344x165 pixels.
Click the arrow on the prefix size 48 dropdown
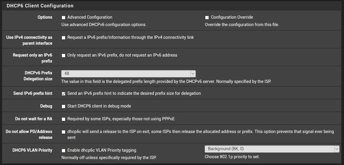click(193, 74)
